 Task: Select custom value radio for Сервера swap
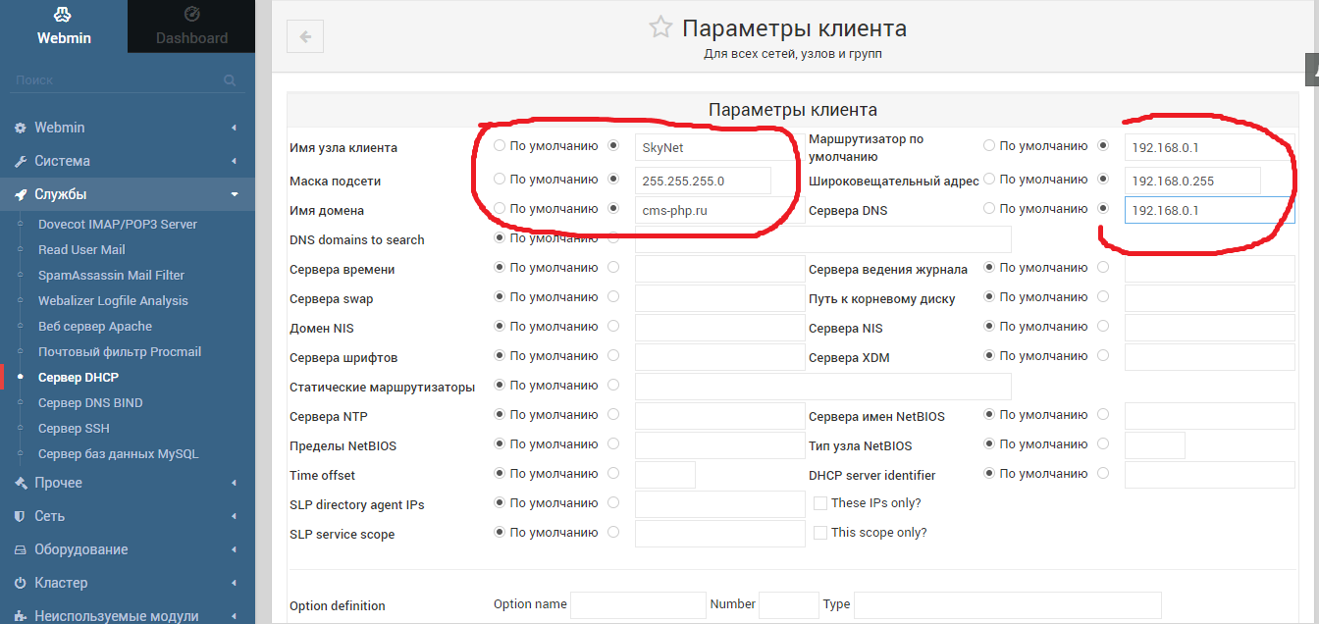point(613,296)
